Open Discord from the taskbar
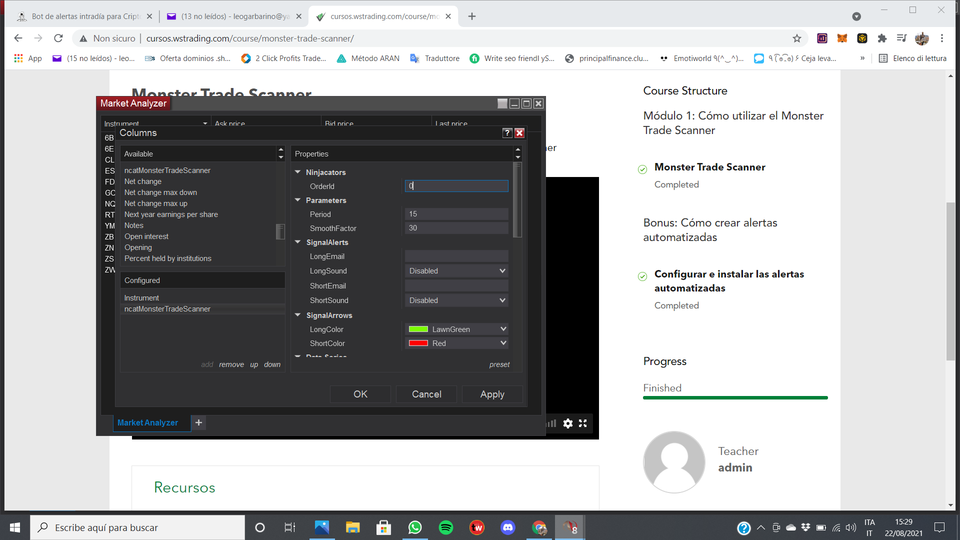 tap(508, 527)
